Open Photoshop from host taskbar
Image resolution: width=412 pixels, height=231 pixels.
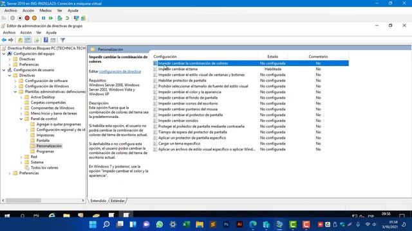(226, 225)
